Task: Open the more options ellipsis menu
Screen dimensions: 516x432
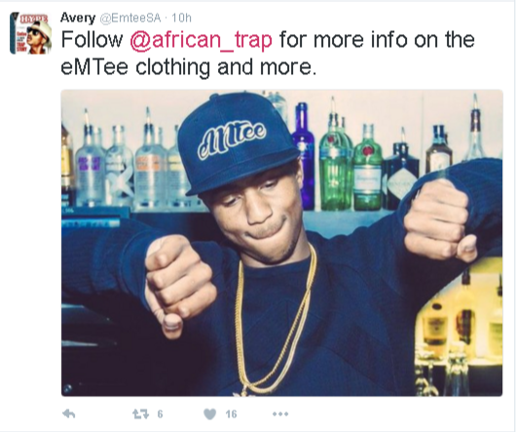Action: 280,413
